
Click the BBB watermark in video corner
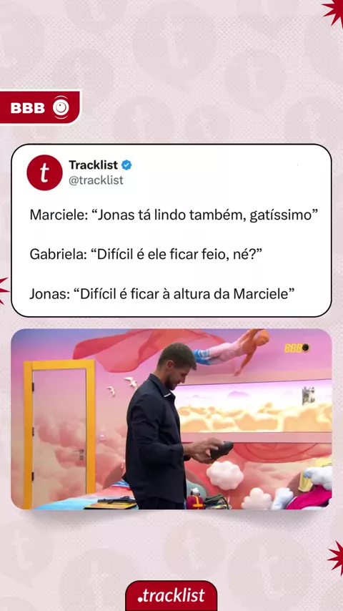pos(297,348)
